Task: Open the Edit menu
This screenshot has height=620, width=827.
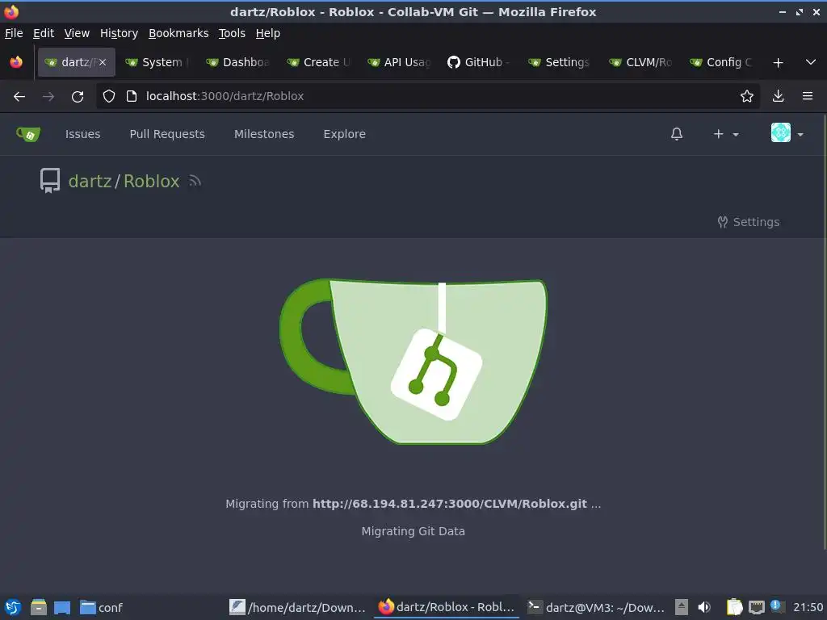Action: pos(44,33)
